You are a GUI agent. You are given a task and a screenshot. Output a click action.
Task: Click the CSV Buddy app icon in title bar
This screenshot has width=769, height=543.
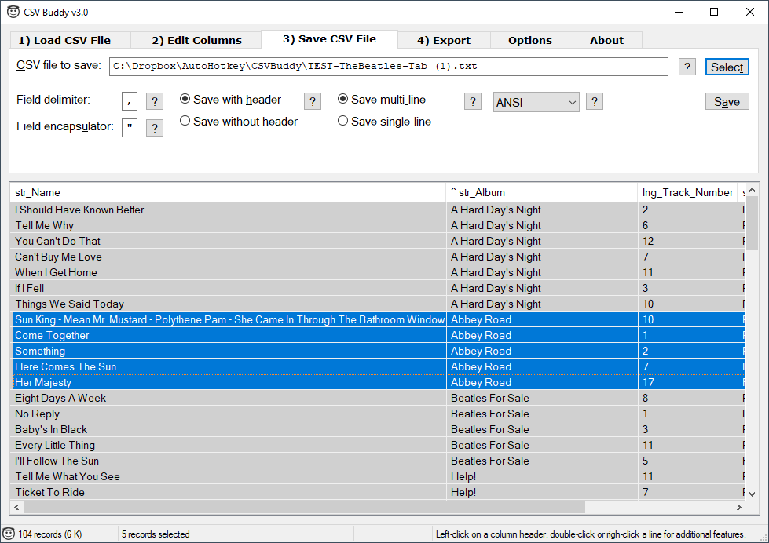point(13,12)
